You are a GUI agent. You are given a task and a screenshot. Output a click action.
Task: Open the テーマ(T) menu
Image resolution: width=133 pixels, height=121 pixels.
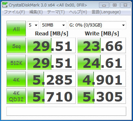(x=56, y=12)
